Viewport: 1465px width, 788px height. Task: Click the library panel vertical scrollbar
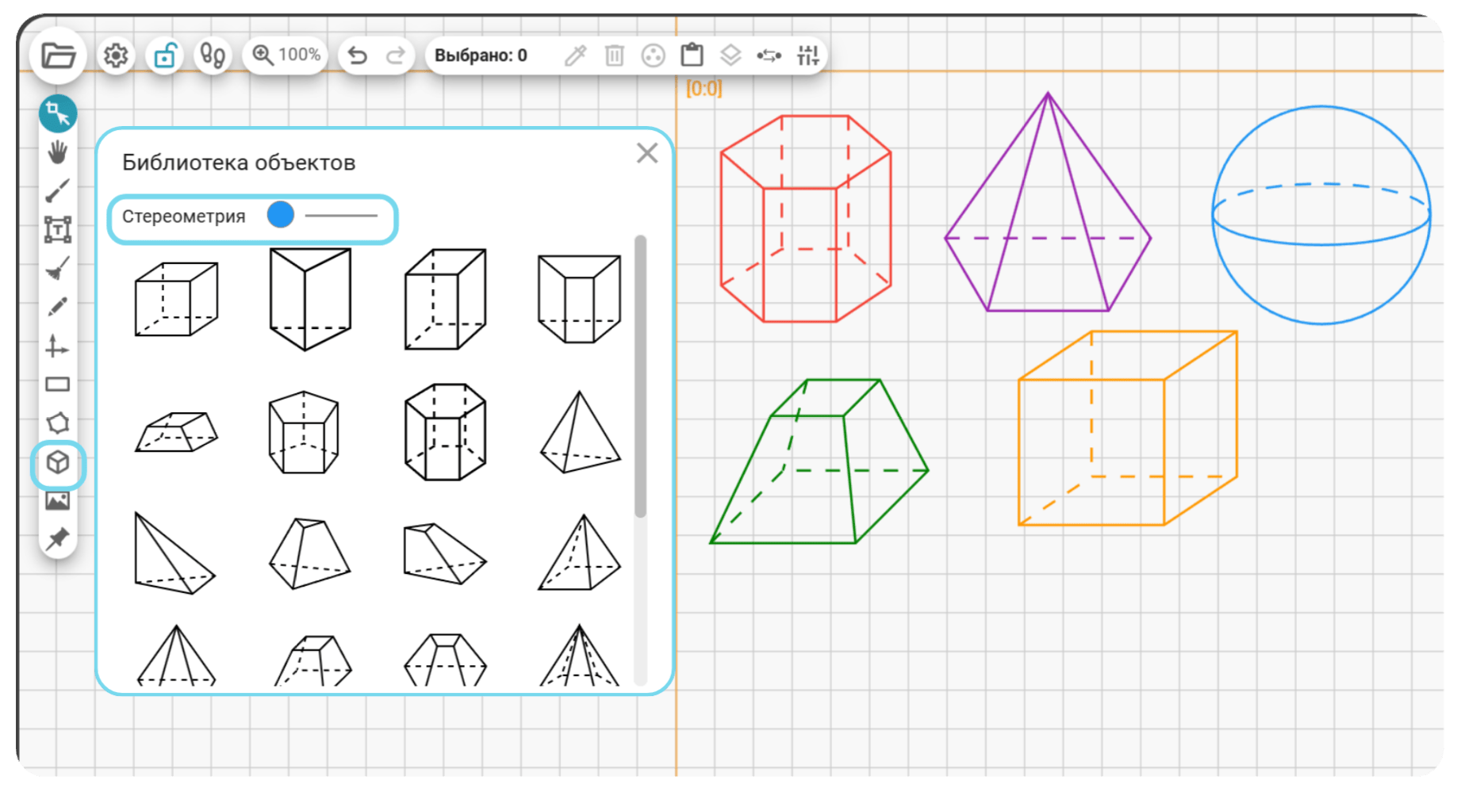[640, 377]
